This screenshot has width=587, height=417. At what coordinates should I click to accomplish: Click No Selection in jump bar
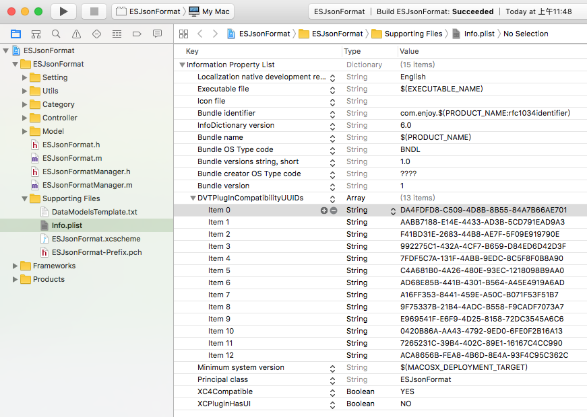click(526, 34)
